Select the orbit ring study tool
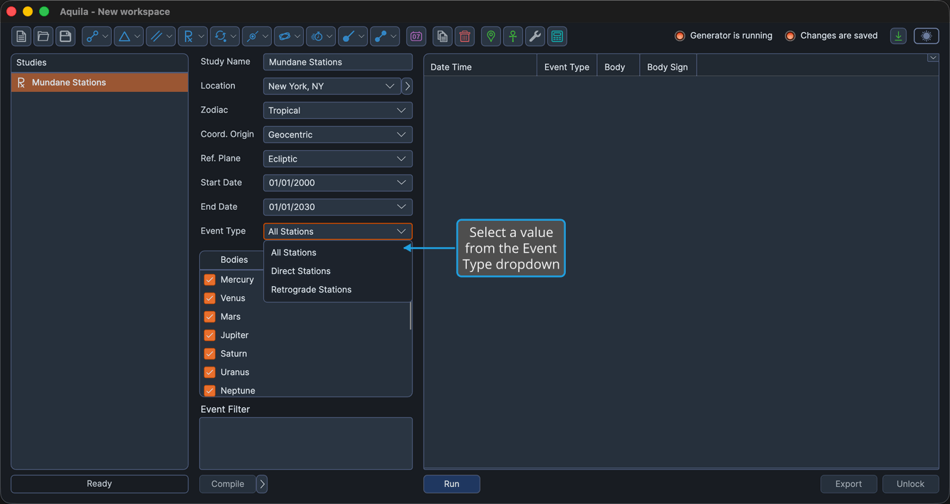The image size is (950, 504). pos(284,36)
